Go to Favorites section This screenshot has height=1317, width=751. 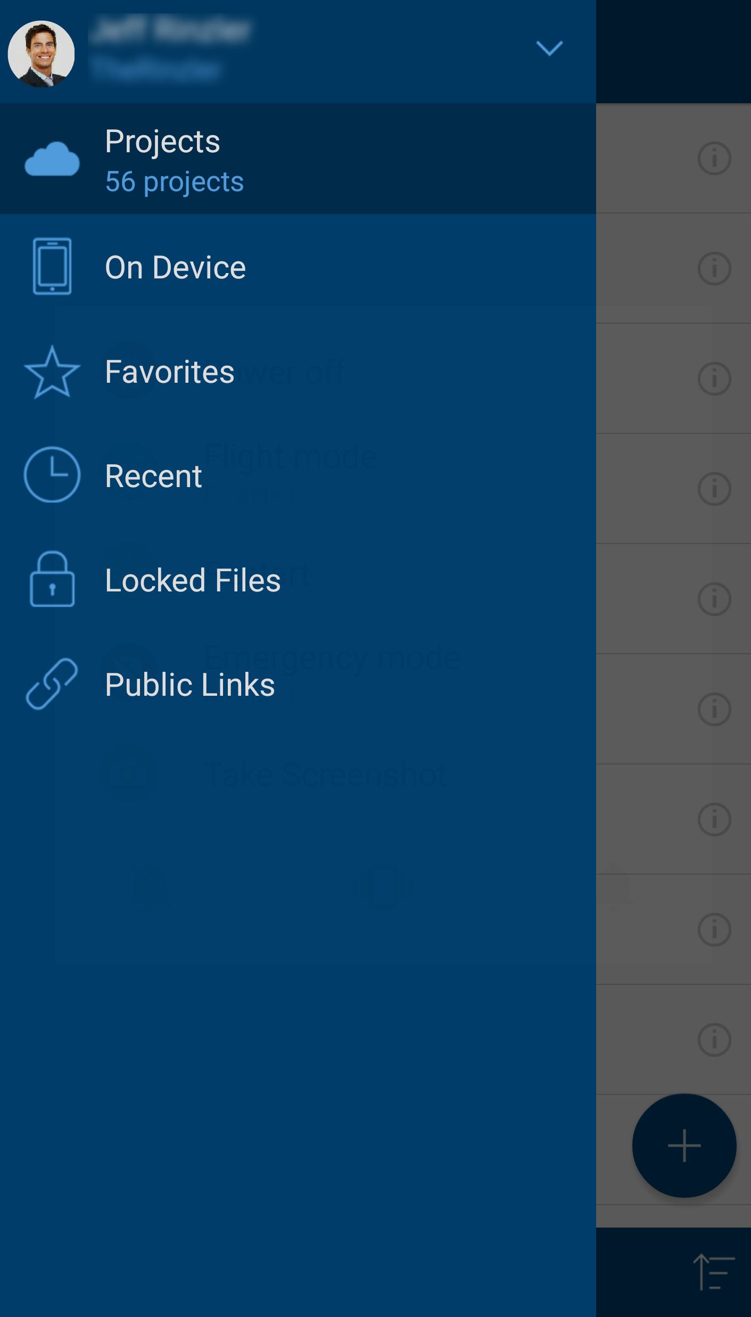[x=169, y=372]
